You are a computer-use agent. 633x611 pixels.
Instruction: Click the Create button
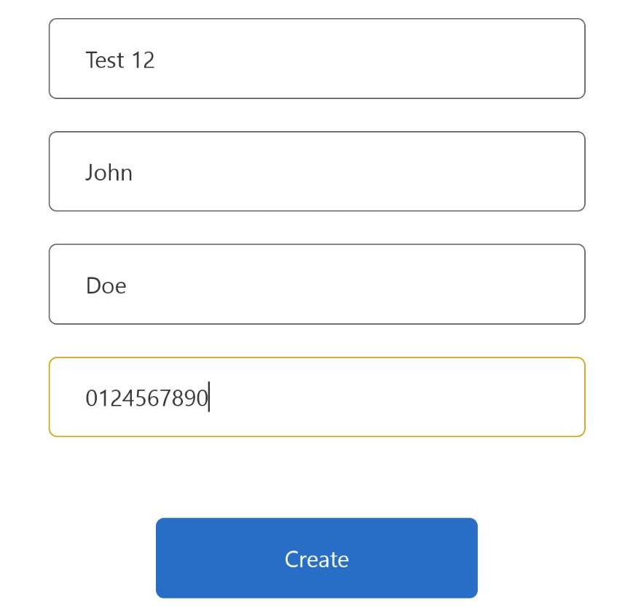316,558
